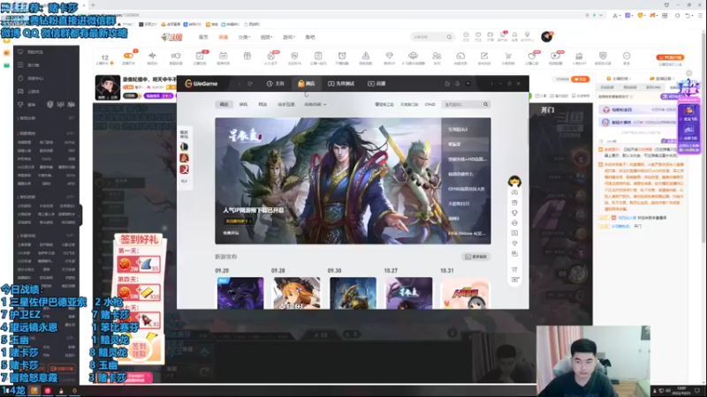Image resolution: width=707 pixels, height=397 pixels.
Task: Click the gift box icon in WeGame sidebar
Action: point(514,203)
